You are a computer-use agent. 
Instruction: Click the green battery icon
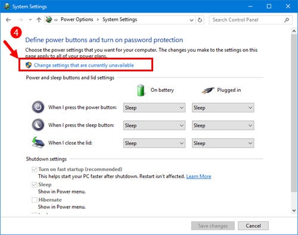point(141,90)
